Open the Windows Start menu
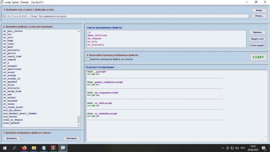Viewport: 270px width, 152px height. [5, 148]
